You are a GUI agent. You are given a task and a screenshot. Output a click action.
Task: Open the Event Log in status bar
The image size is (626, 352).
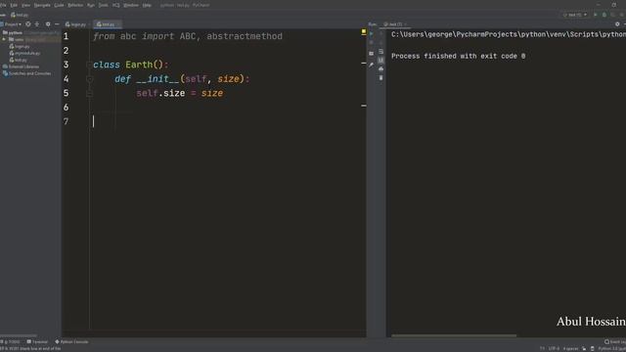[615, 342]
